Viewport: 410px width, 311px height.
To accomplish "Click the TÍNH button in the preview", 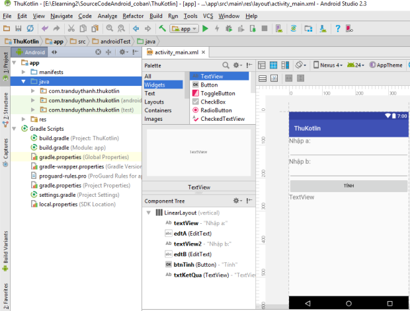I will click(348, 186).
